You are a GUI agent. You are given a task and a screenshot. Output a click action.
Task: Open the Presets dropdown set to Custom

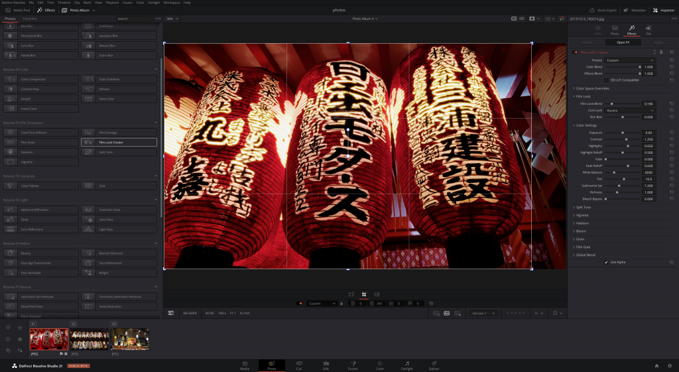(630, 60)
